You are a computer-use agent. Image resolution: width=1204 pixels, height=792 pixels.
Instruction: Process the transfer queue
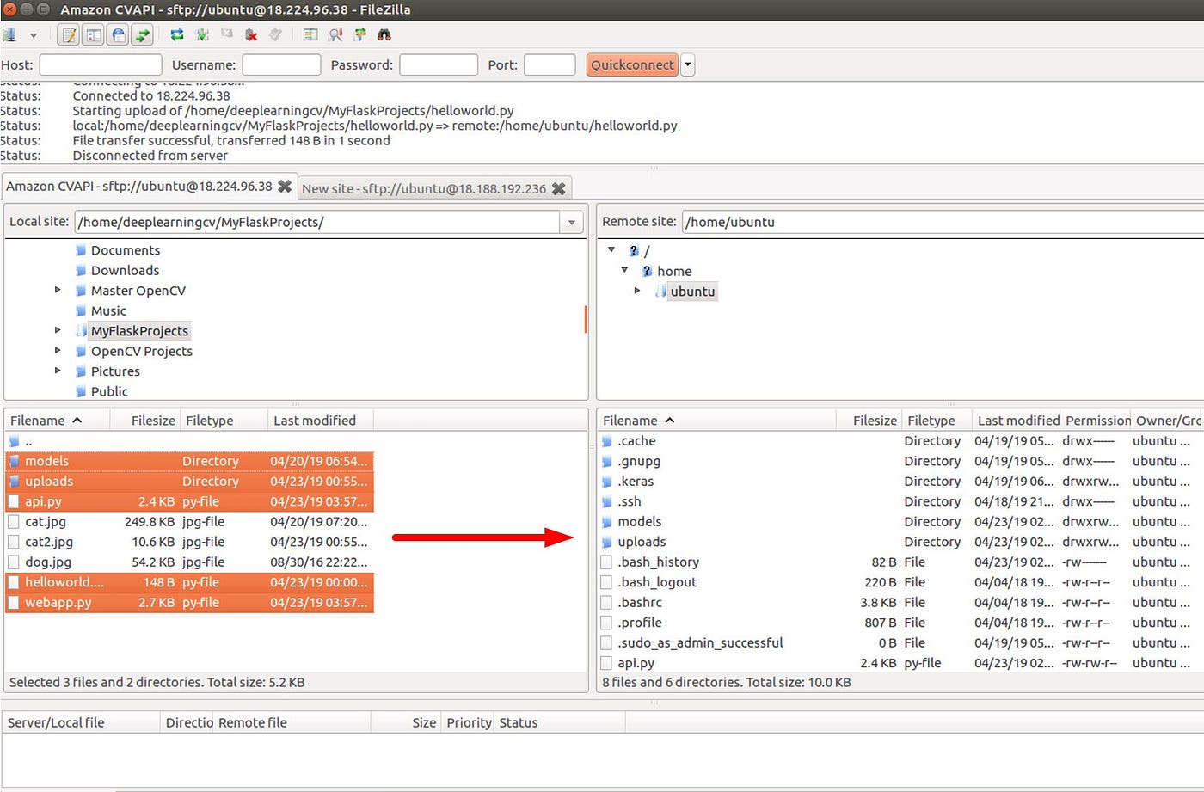pyautogui.click(x=203, y=34)
